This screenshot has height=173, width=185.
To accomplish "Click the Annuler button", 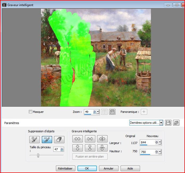I will click(109, 168).
